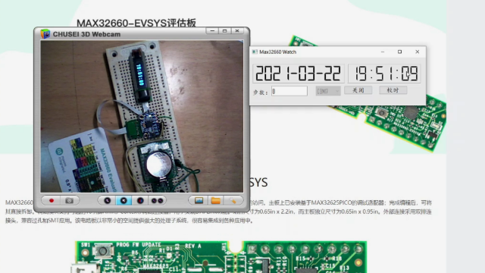
Task: Open the picture gallery icon
Action: point(199,200)
